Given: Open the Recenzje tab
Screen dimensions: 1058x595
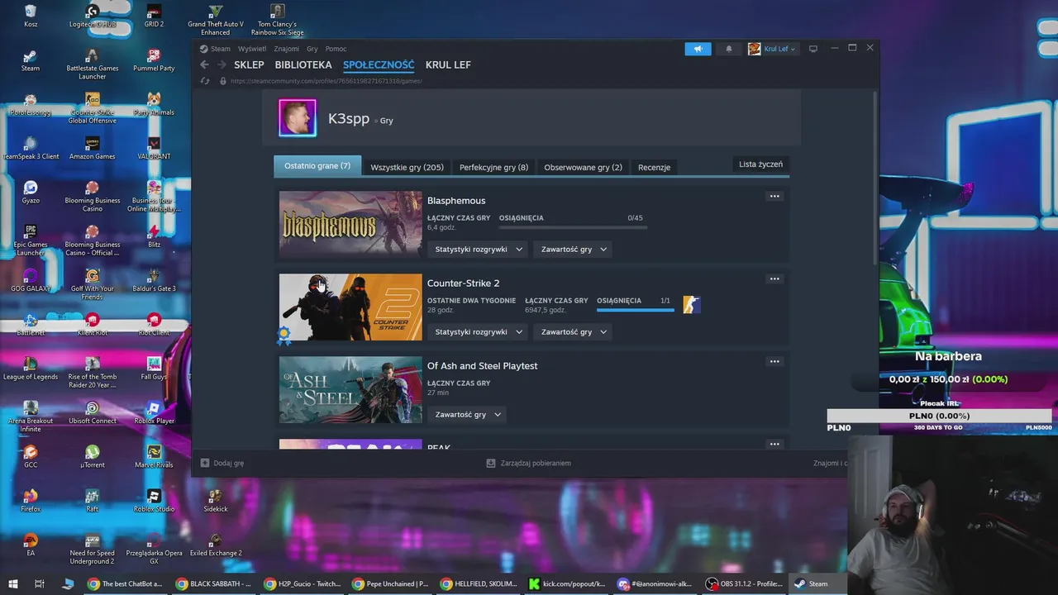Looking at the screenshot, I should 654,167.
